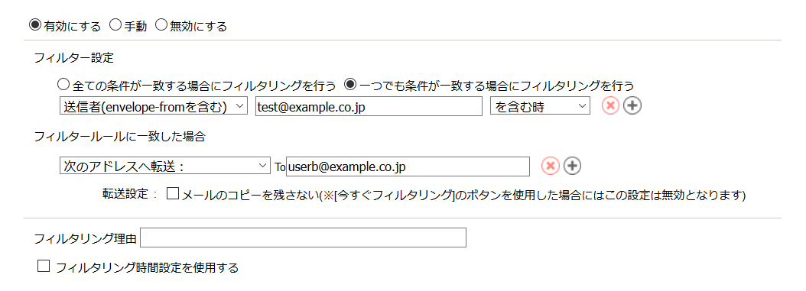Remove the sender filter condition row
The width and height of the screenshot is (806, 291).
click(x=610, y=106)
